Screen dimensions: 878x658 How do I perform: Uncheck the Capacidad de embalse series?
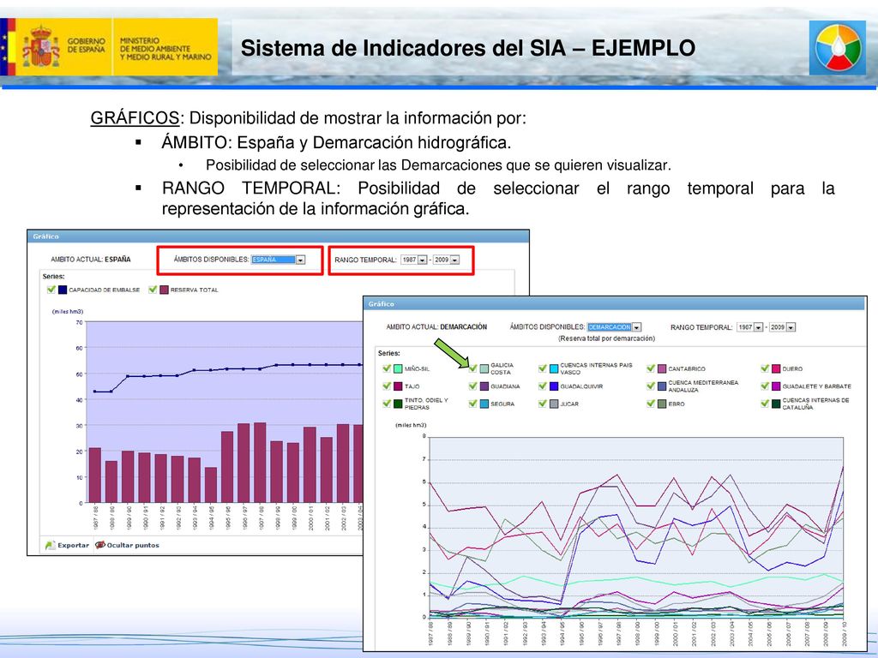point(51,290)
